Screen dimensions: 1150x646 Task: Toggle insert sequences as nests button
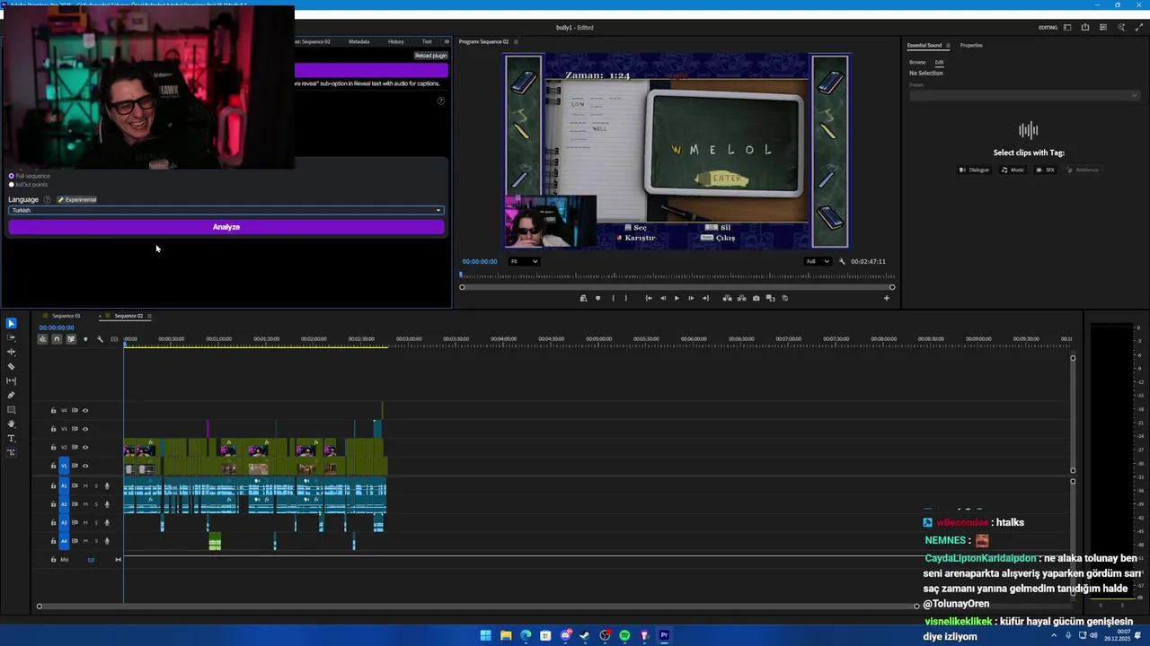click(x=42, y=339)
